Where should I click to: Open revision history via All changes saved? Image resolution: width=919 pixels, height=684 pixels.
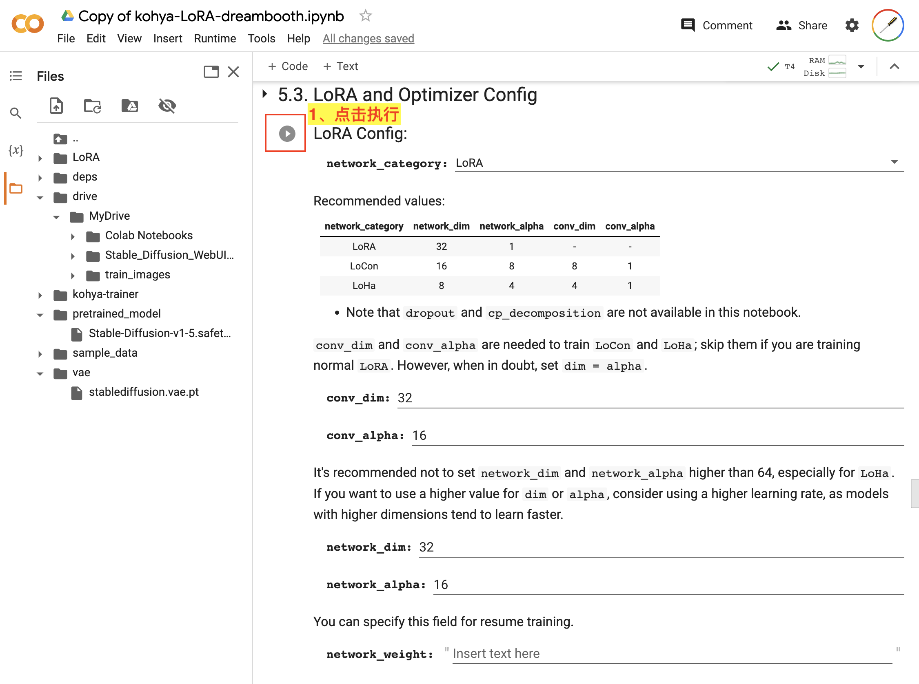point(368,38)
